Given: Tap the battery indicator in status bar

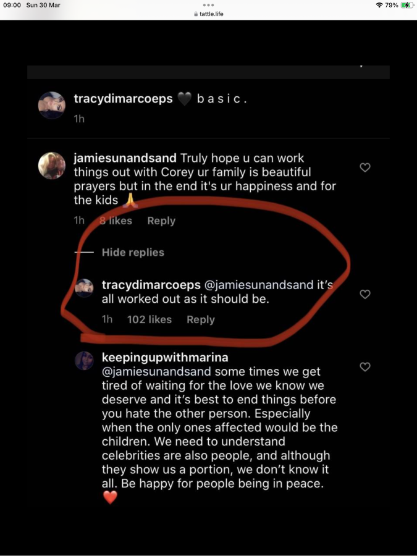Looking at the screenshot, I should tap(406, 5).
